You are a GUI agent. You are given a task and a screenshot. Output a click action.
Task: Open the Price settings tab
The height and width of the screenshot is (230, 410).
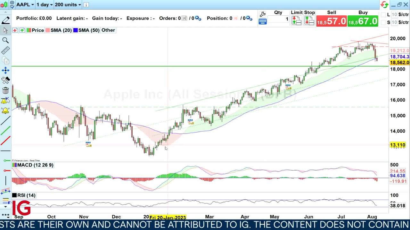click(35, 30)
